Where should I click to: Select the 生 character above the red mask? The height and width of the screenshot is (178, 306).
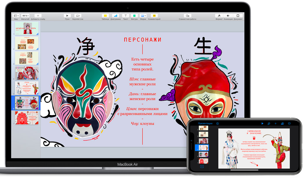coord(203,46)
